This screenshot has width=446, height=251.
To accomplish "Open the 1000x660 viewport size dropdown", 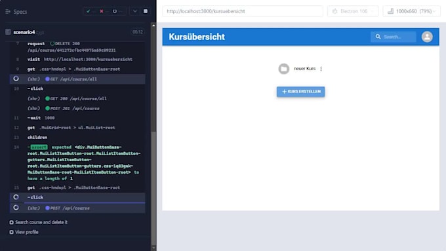I will point(411,11).
